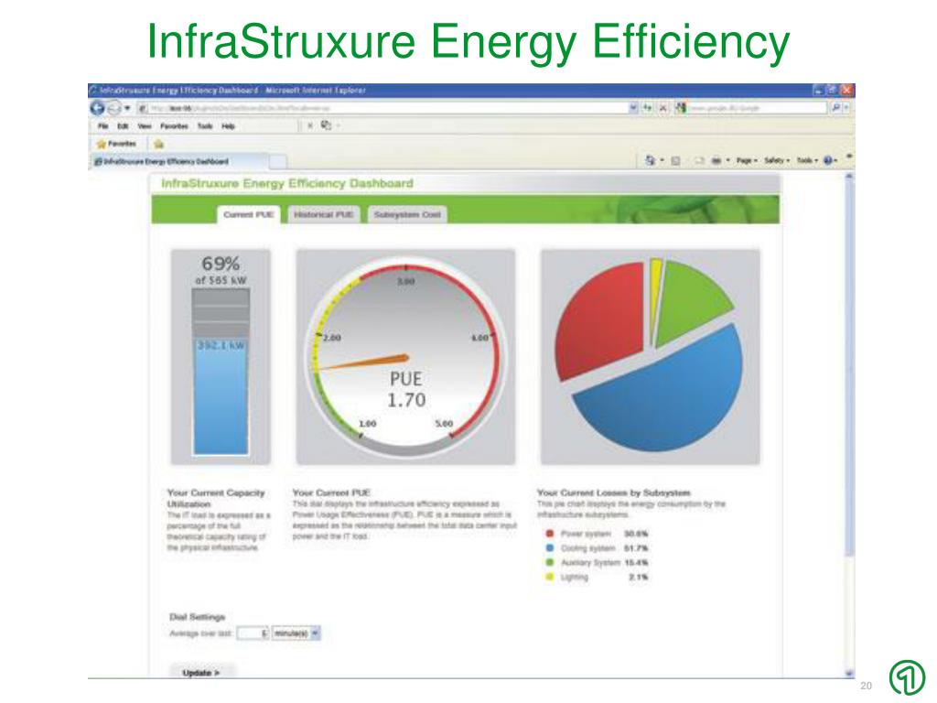Click the magnifier Search button
The width and height of the screenshot is (937, 703).
click(x=835, y=108)
